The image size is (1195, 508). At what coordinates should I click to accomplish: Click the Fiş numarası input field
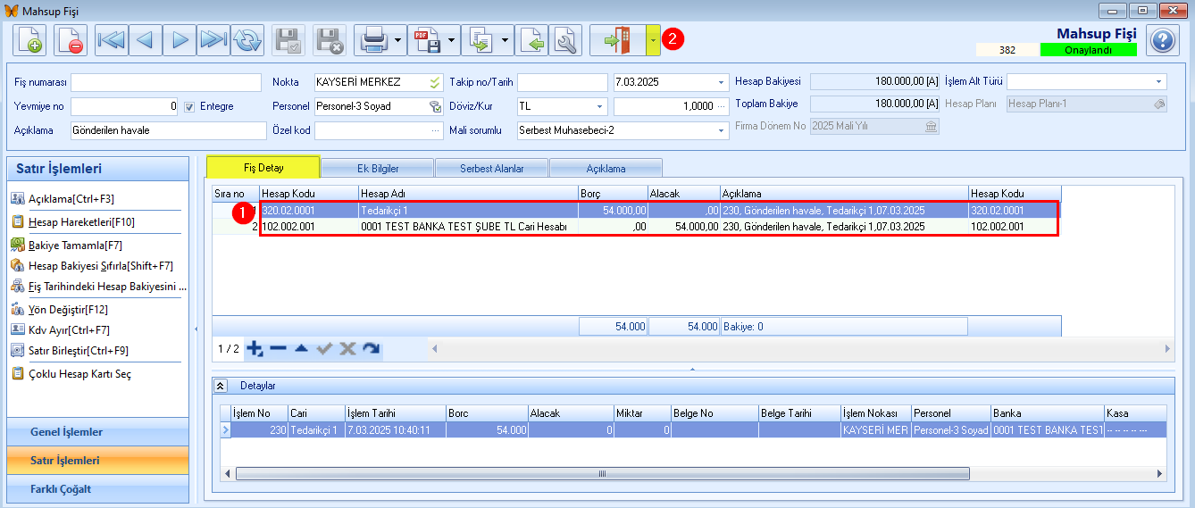pos(166,82)
